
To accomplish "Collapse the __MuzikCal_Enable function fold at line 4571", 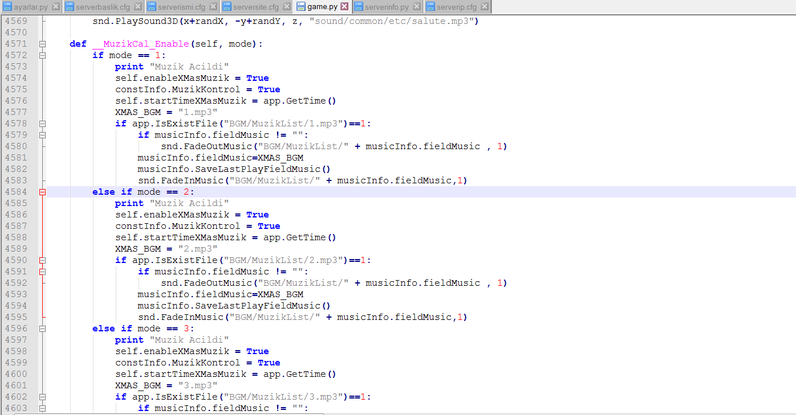I will (x=42, y=44).
